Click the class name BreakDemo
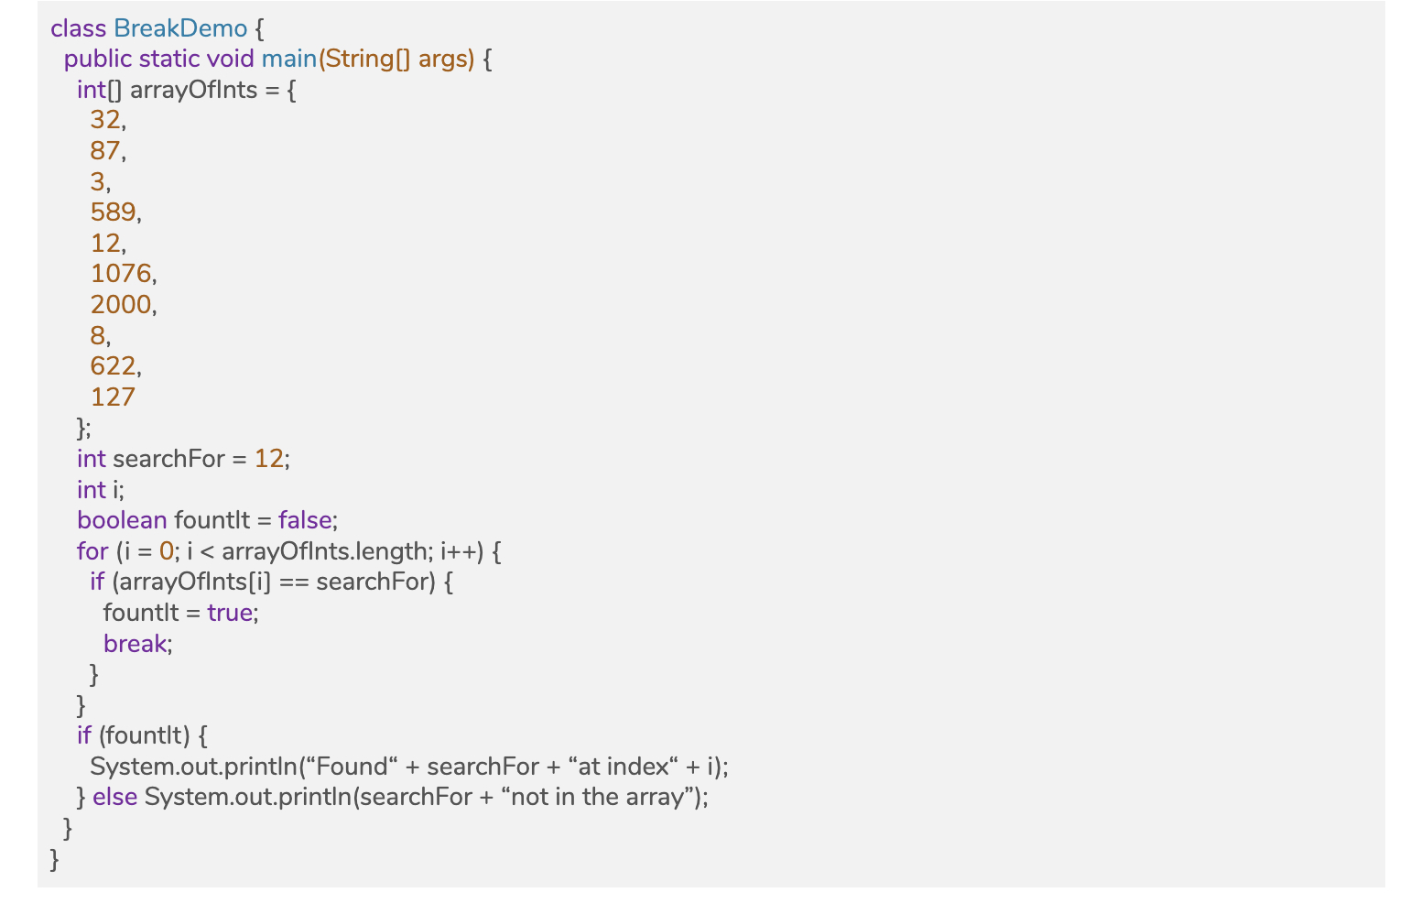1421x903 pixels. [180, 28]
